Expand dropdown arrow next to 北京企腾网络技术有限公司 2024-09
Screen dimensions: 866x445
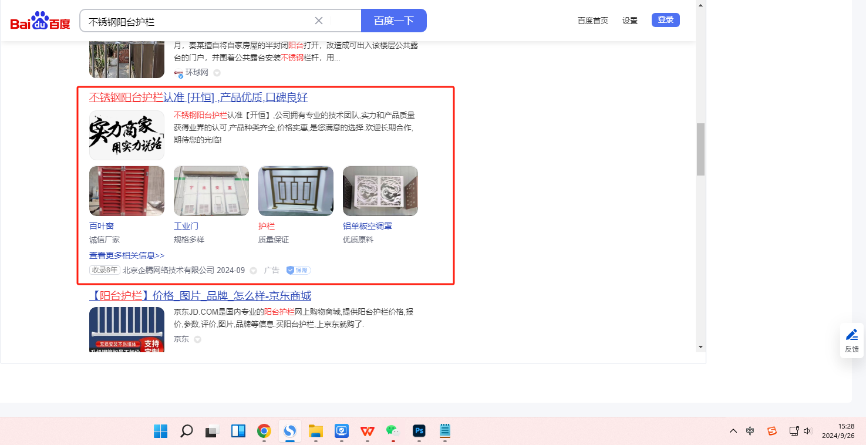pyautogui.click(x=254, y=271)
